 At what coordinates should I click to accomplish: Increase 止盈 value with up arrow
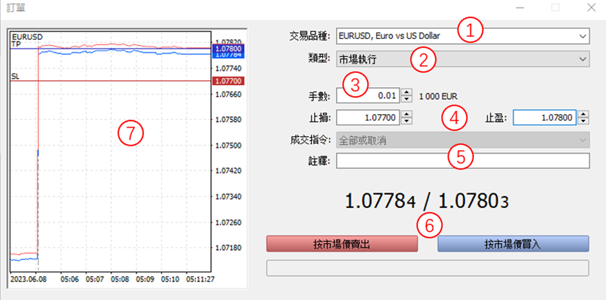click(583, 114)
